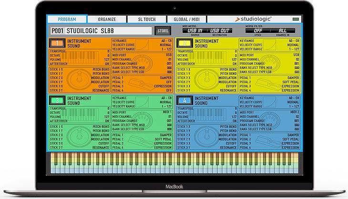Screen dimensions: 348x199
Task: Toggle zone 1 orange enable button
Action: pyautogui.click(x=57, y=43)
